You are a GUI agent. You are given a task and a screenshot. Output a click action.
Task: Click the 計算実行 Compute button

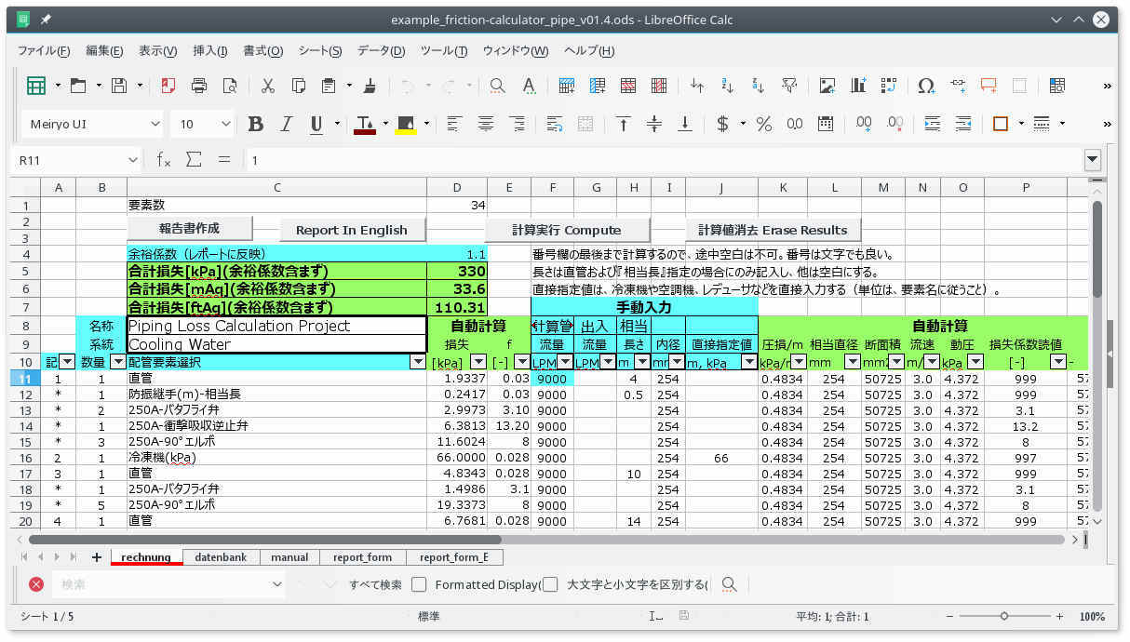click(x=566, y=230)
